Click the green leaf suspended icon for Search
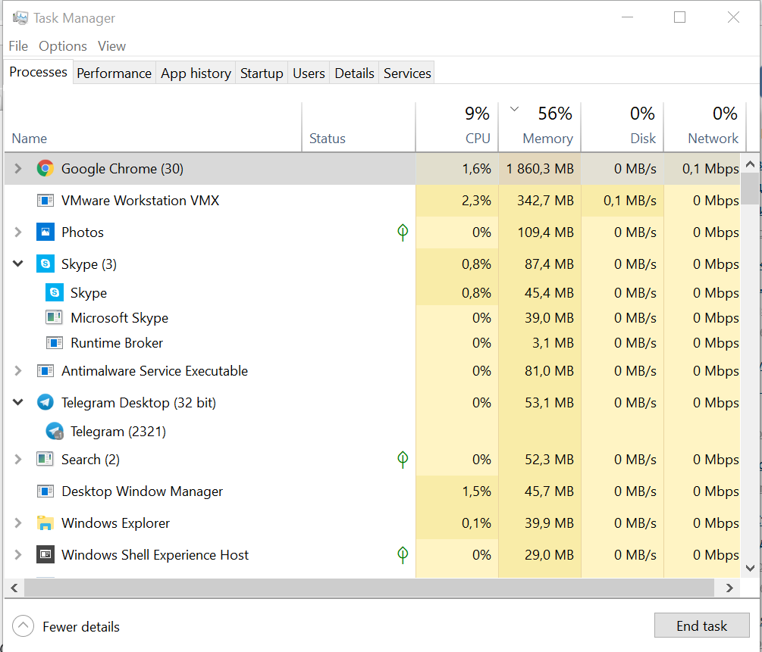Viewport: 762px width, 652px height. [403, 459]
